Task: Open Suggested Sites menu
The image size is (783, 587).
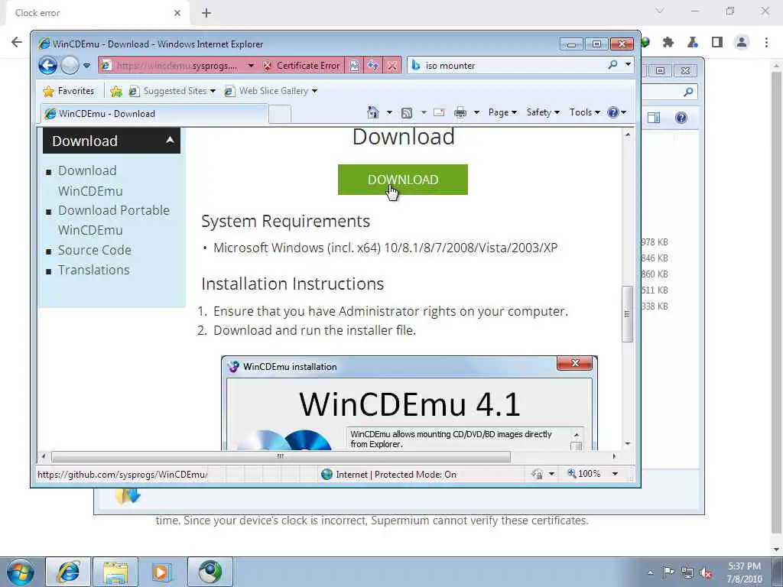Action: point(172,91)
